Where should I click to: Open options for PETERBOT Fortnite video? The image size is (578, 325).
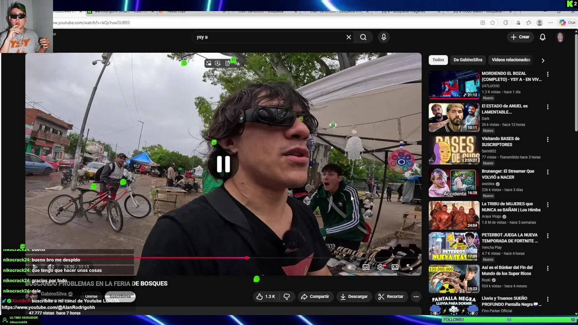click(x=548, y=236)
